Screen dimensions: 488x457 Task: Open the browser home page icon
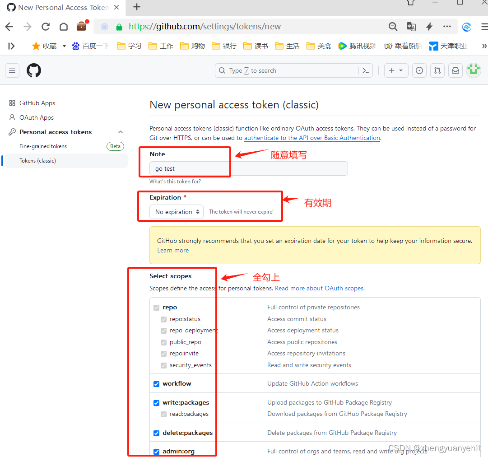[x=64, y=27]
